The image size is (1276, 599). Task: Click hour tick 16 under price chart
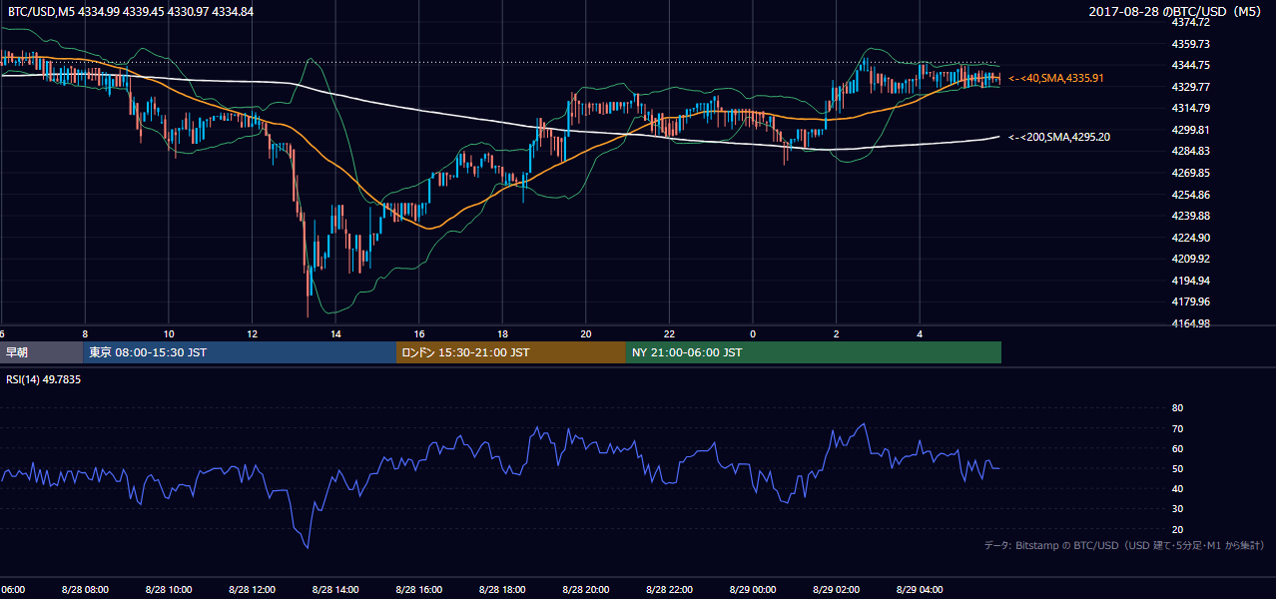point(419,334)
